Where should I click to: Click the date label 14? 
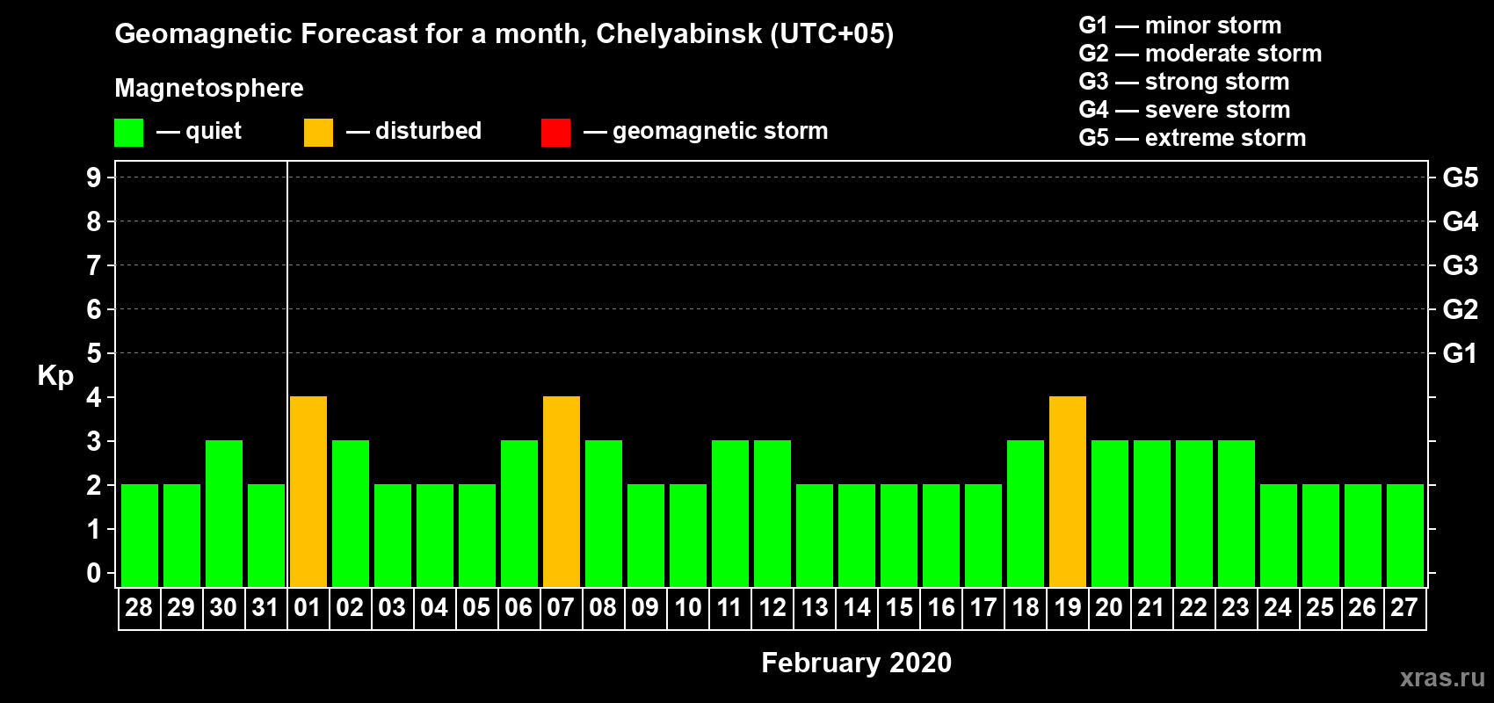pyautogui.click(x=857, y=607)
